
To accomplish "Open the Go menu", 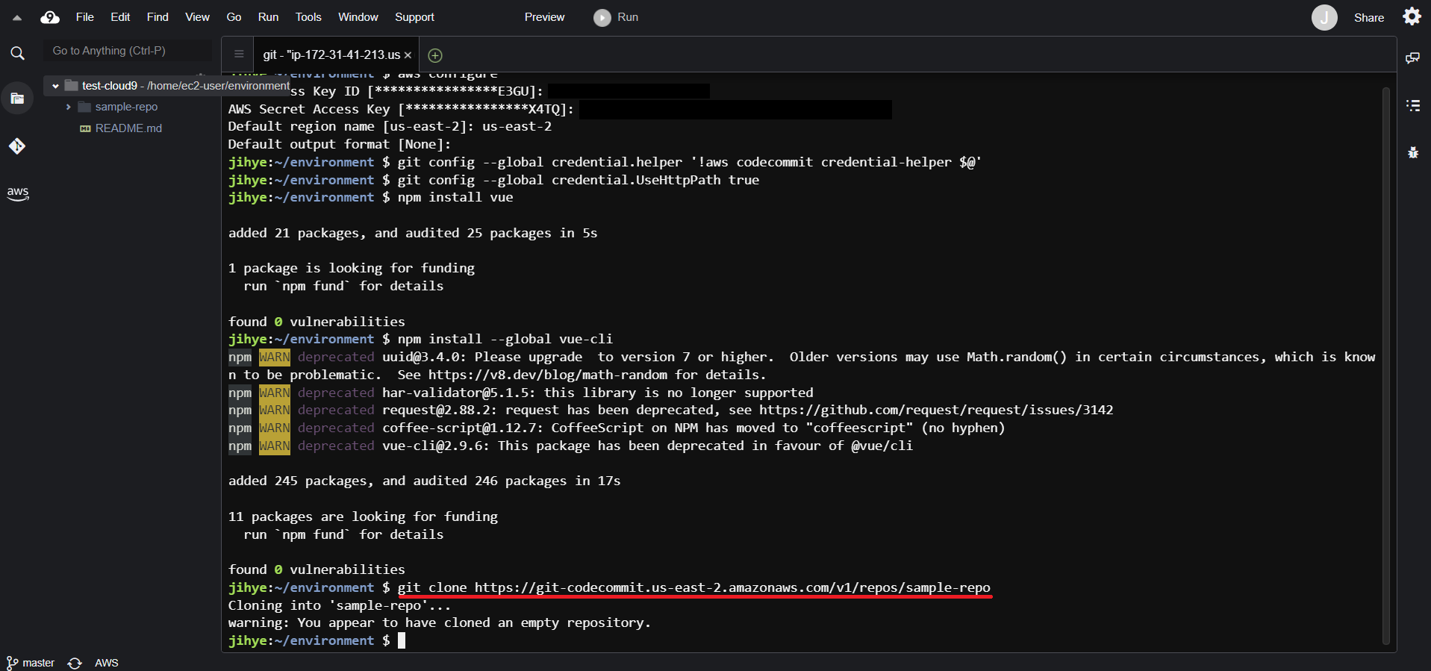I will point(234,17).
